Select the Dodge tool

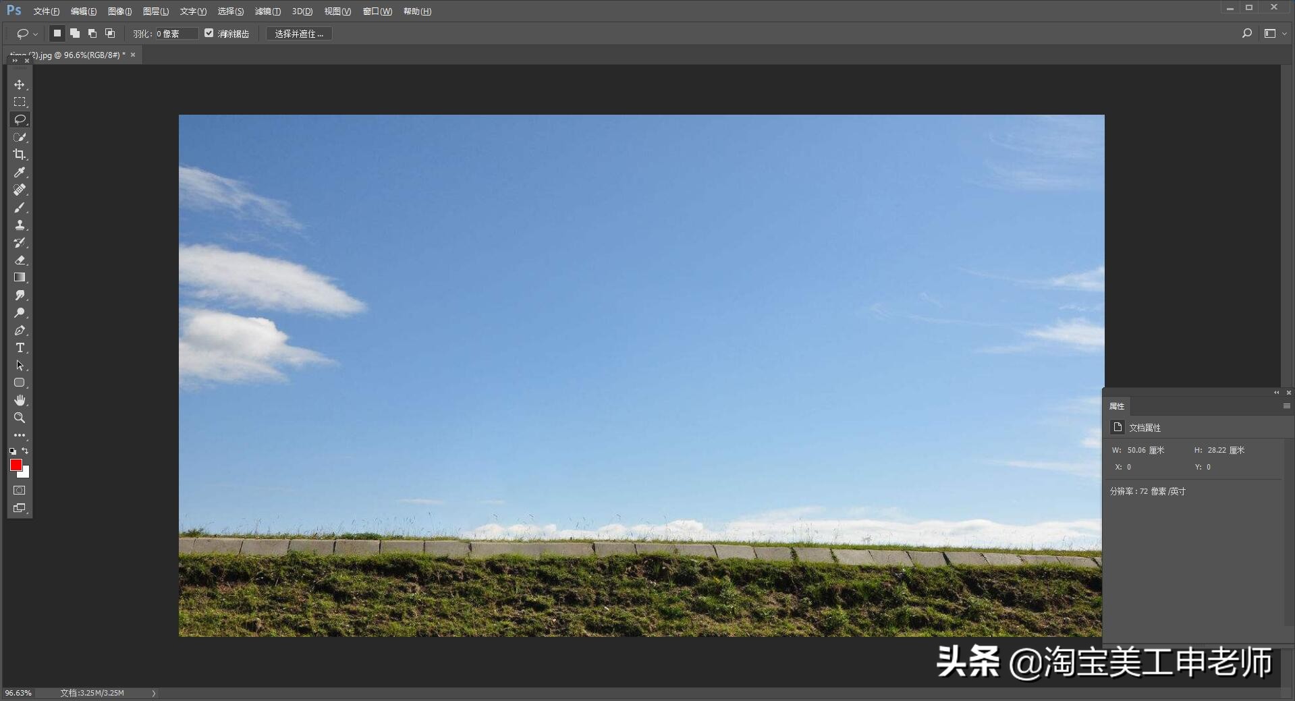[x=20, y=312]
